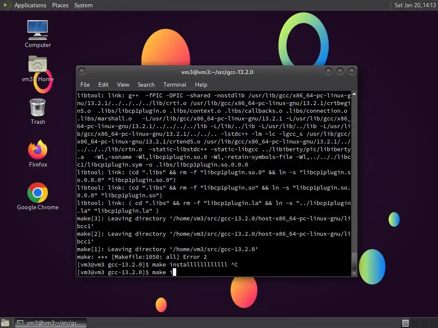The width and height of the screenshot is (438, 328).
Task: Click the "make installllllllllll ^C" line
Action: [x=157, y=264]
